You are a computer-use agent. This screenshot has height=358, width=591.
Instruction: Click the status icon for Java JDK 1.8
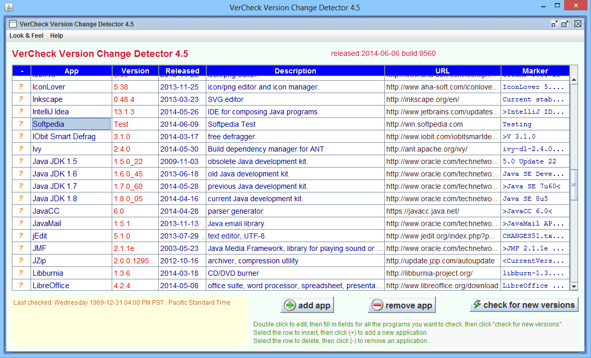pos(21,199)
